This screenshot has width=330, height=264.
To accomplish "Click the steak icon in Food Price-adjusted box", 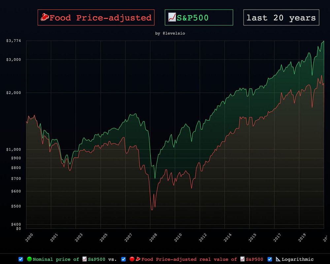I will (45, 17).
